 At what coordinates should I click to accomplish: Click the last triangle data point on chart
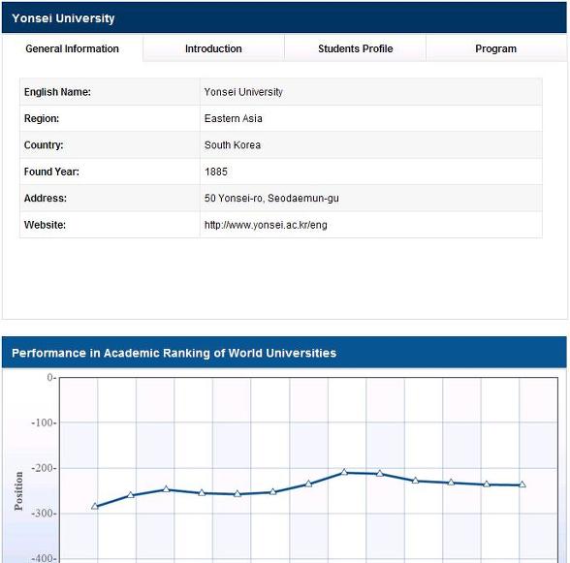tap(522, 485)
